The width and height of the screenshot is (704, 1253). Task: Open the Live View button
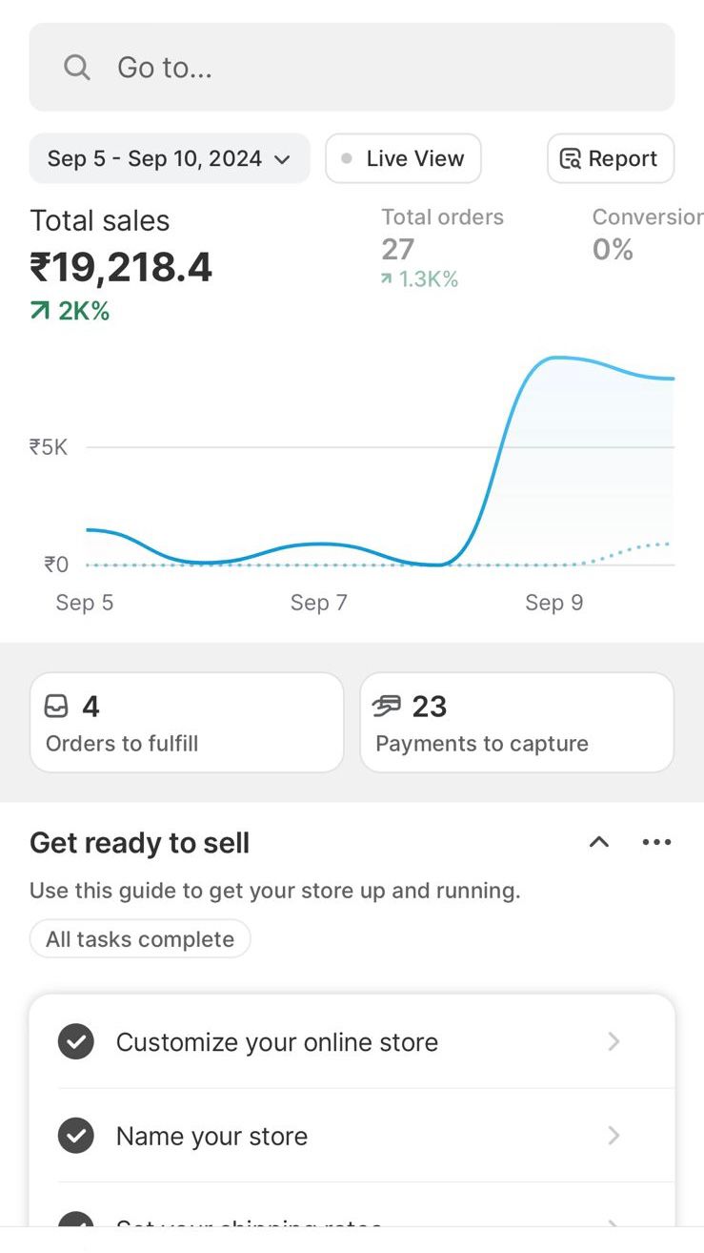(x=403, y=159)
